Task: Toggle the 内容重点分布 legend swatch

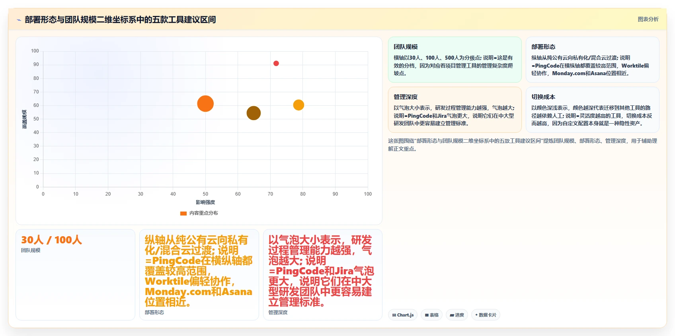Action: 183,213
